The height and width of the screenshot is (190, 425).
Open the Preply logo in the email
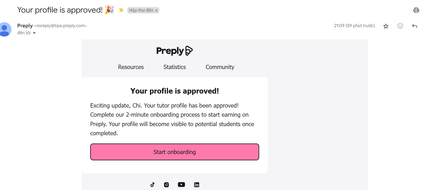pyautogui.click(x=174, y=51)
